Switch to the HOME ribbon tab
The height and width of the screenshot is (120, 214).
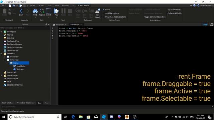[x=33, y=6]
